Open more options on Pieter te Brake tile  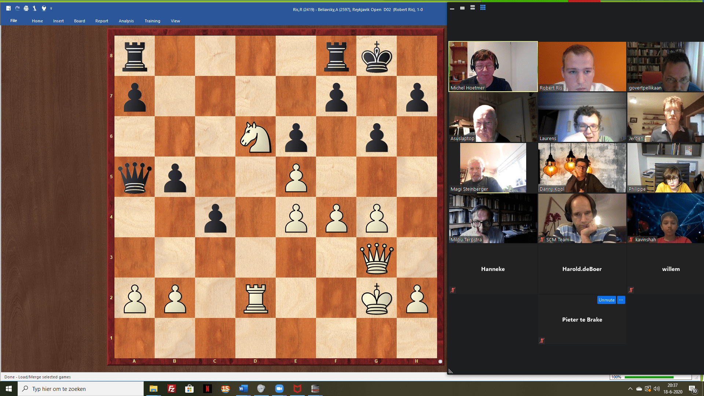click(621, 300)
